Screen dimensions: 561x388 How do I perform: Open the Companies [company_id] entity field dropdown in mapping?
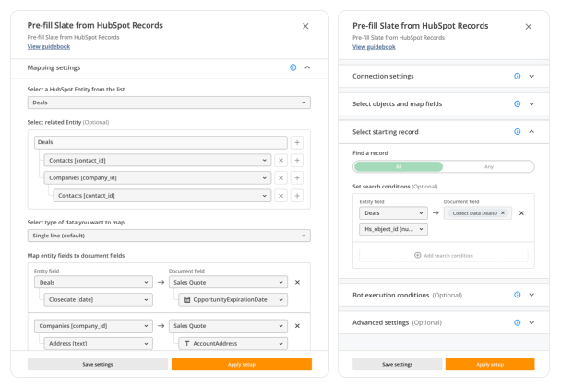click(x=93, y=326)
